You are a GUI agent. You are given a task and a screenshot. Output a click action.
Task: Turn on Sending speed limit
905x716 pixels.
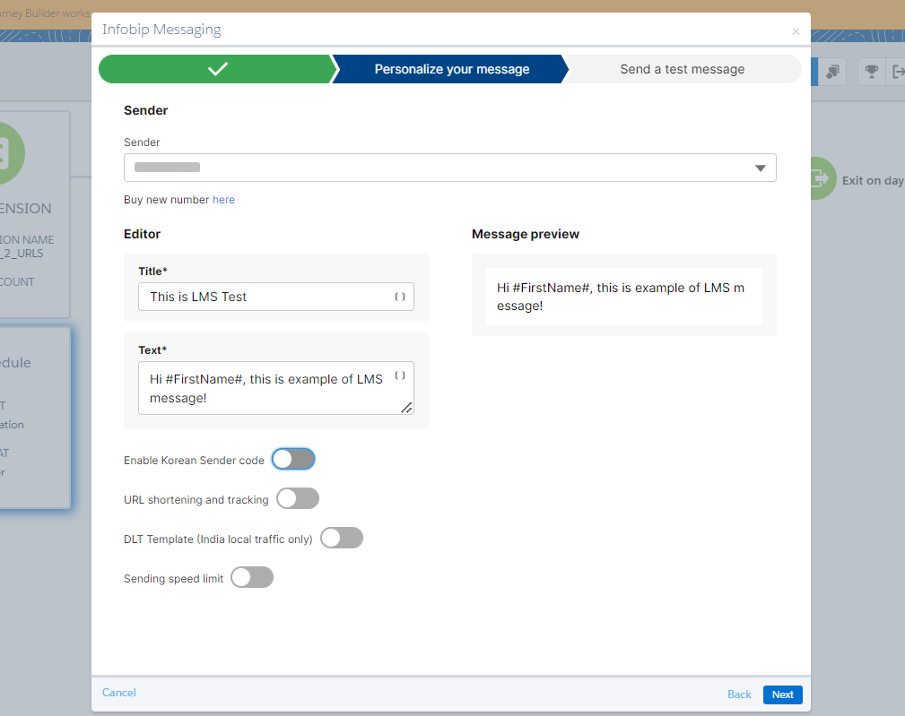pyautogui.click(x=252, y=577)
